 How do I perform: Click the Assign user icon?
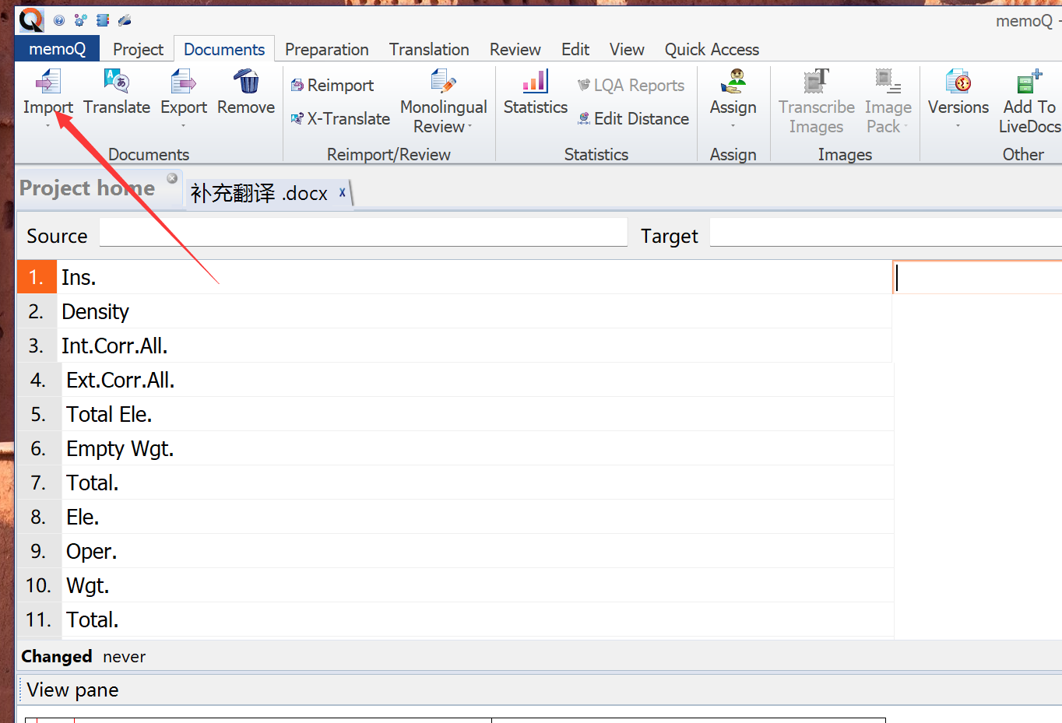(733, 82)
